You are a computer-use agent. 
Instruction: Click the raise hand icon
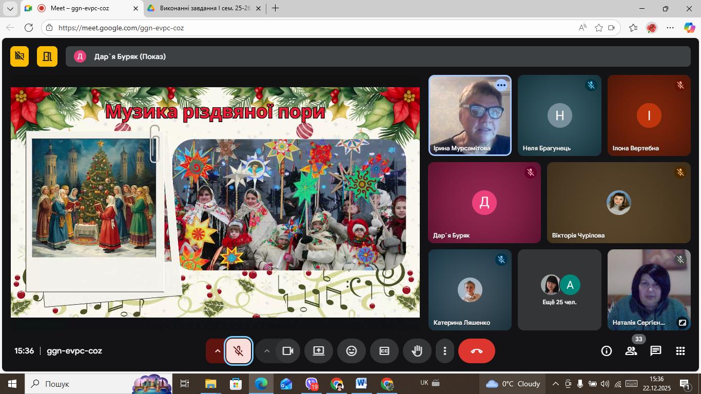coord(417,351)
